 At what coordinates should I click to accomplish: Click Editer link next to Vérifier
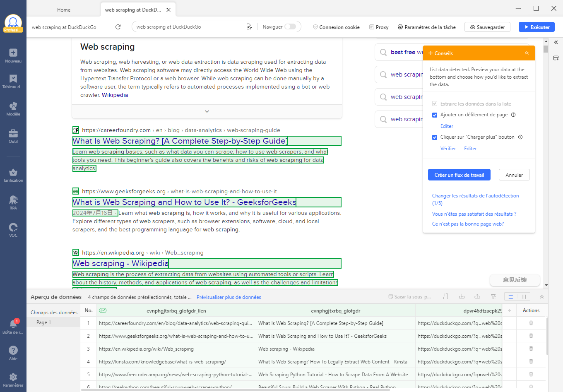coord(470,149)
